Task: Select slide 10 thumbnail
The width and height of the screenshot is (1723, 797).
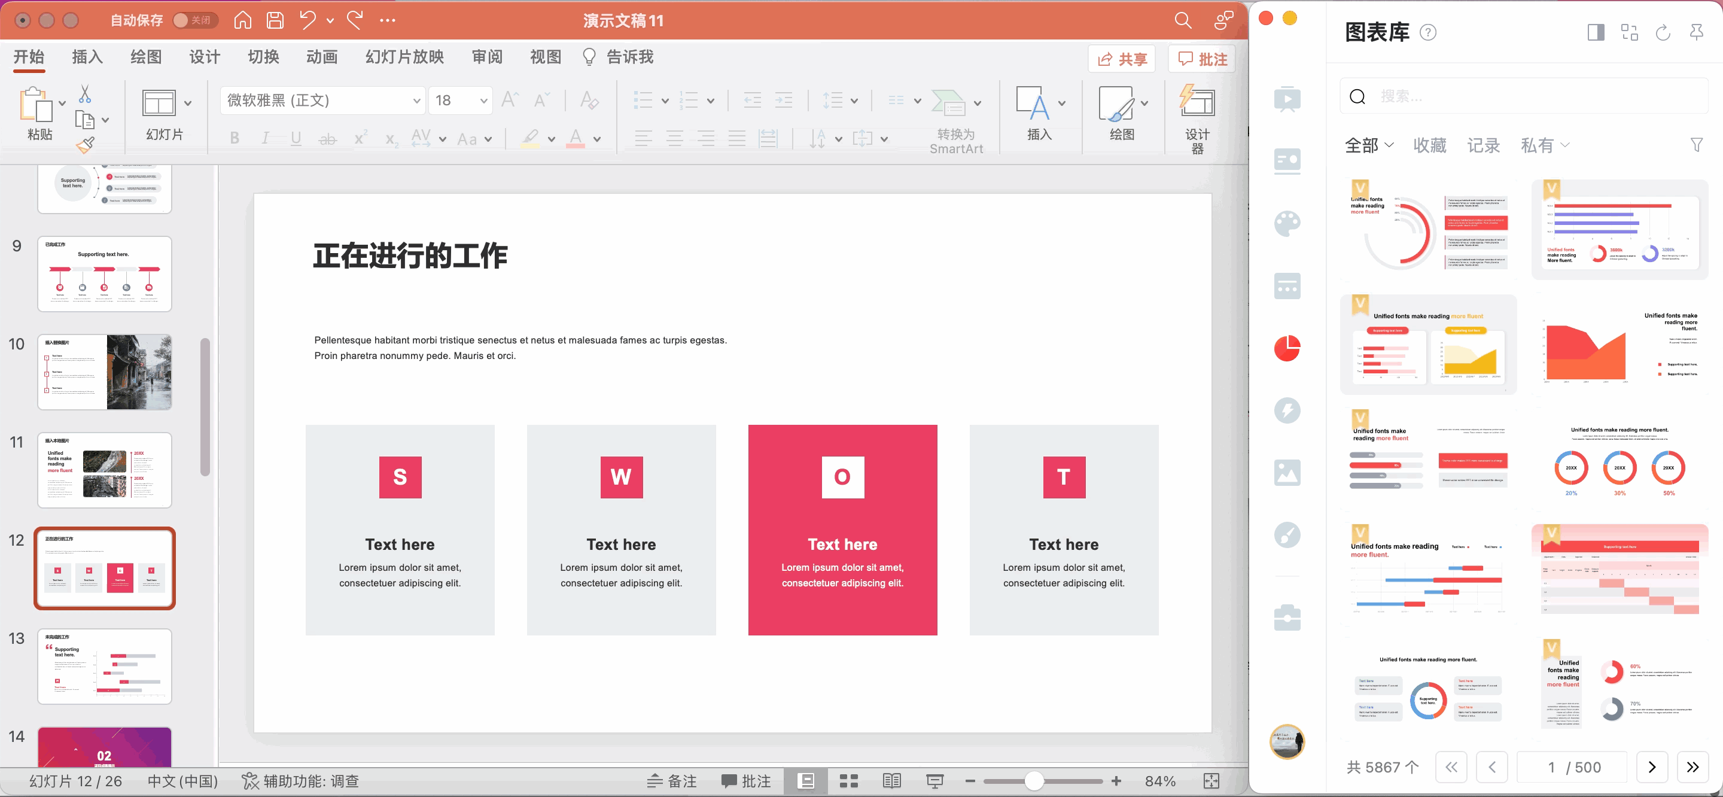Action: tap(104, 372)
